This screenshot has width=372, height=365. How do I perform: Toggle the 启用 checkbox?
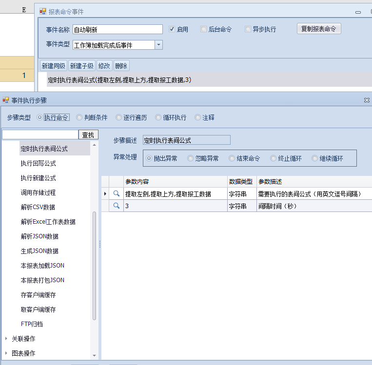172,29
